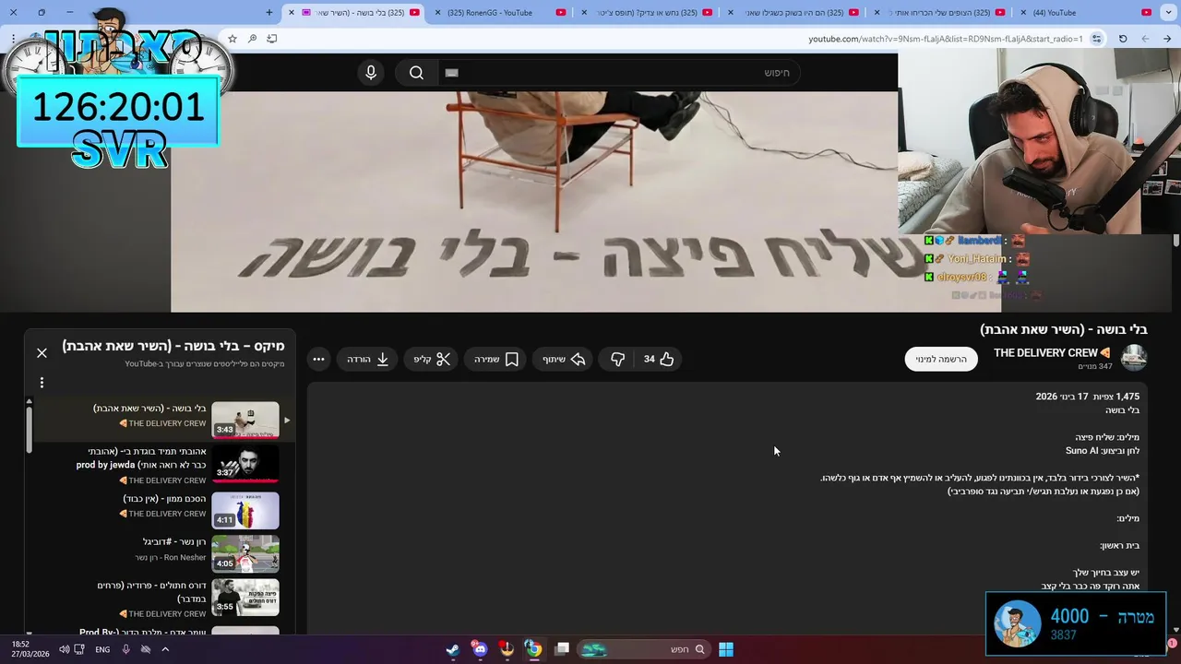Open Chrome from the taskbar
Screen dimensions: 1181x664
pyautogui.click(x=533, y=649)
